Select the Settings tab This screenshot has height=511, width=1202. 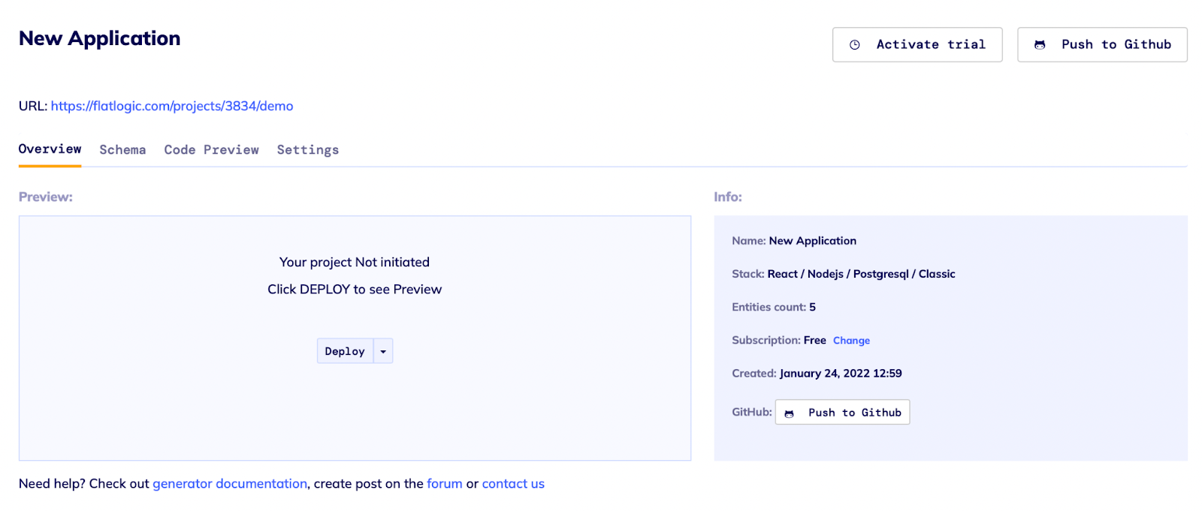click(307, 150)
